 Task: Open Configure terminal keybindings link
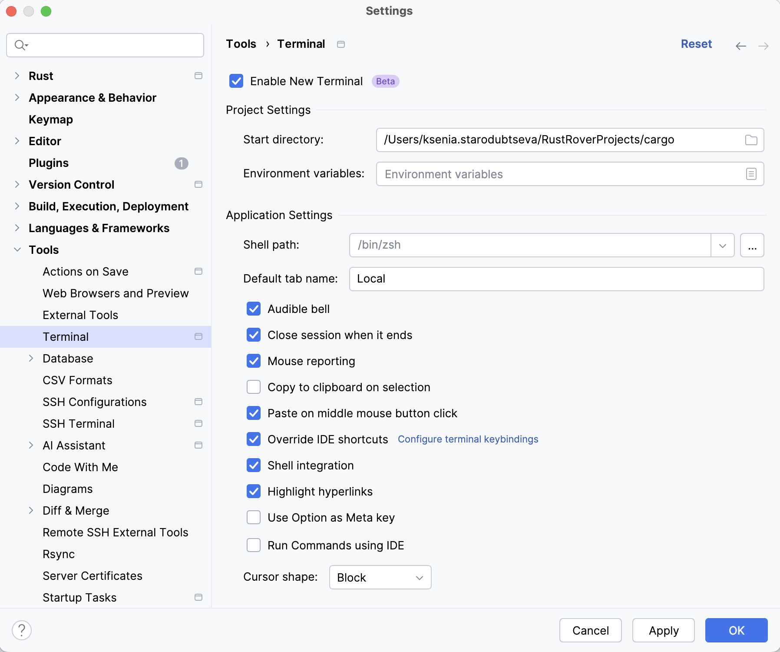tap(468, 439)
